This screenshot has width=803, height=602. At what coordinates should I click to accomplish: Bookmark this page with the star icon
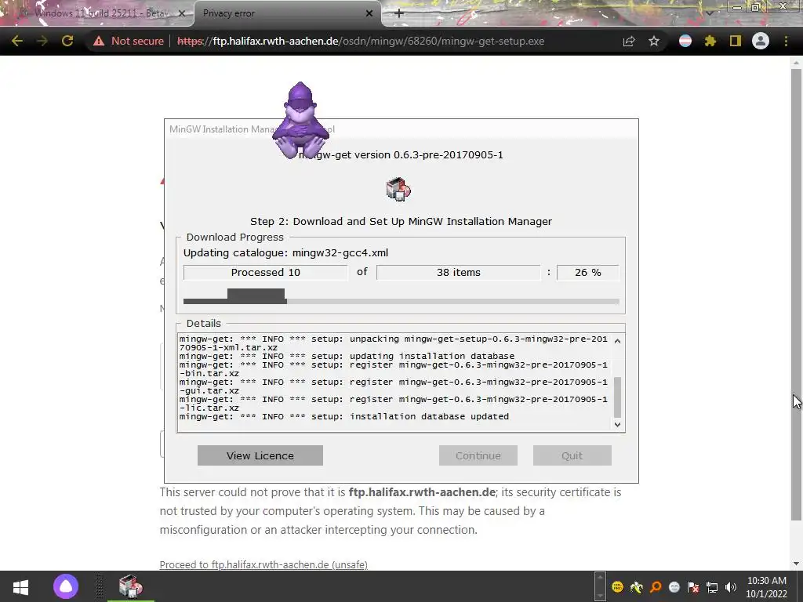(x=654, y=41)
